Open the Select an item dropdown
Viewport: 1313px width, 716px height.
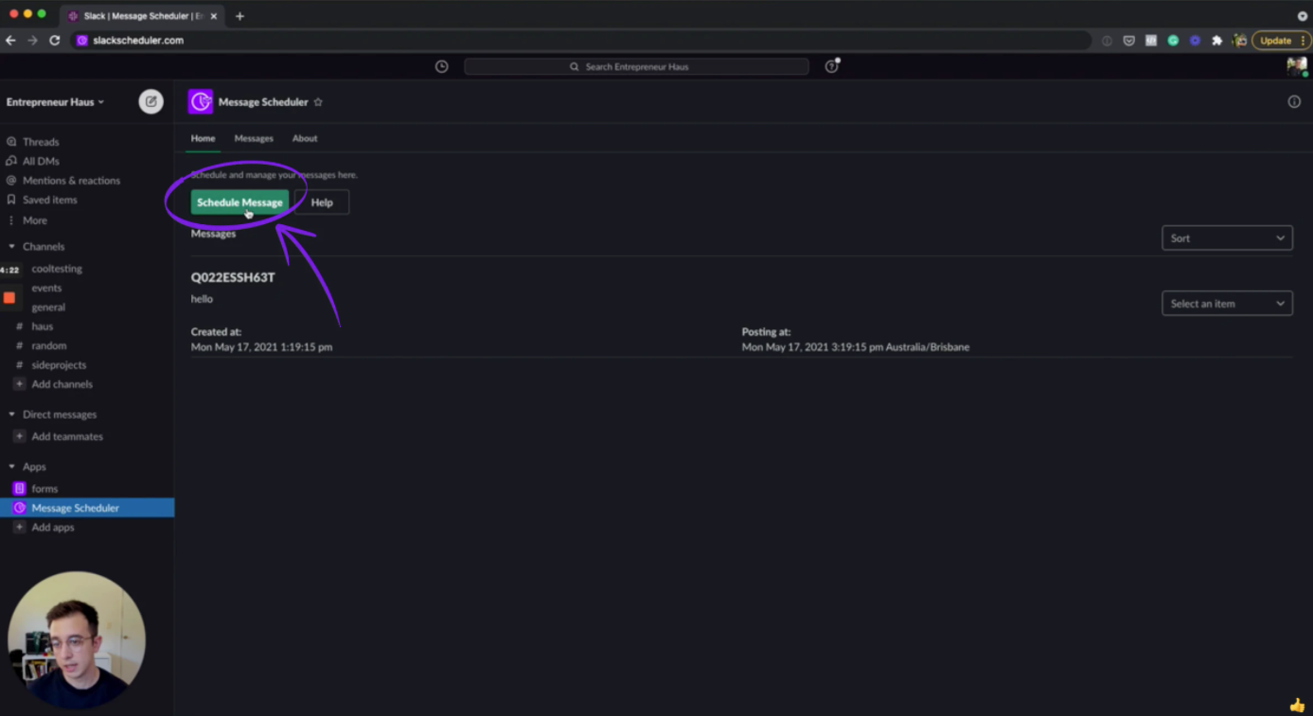coord(1227,304)
